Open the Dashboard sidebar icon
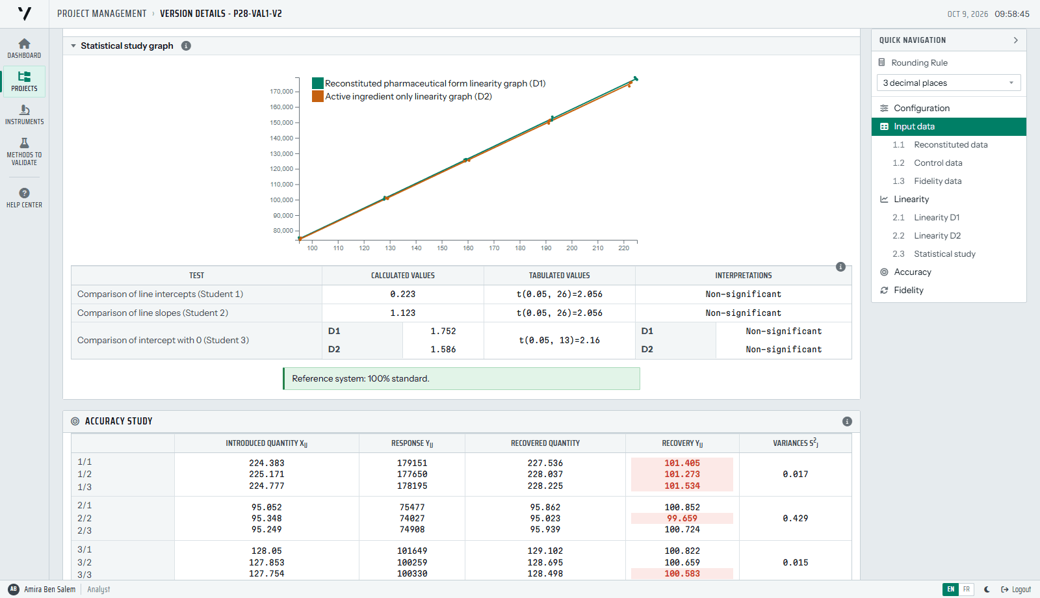This screenshot has height=598, width=1040. pos(24,48)
